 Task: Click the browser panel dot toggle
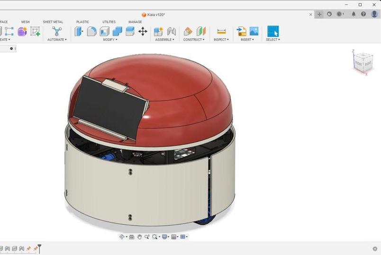11,49
